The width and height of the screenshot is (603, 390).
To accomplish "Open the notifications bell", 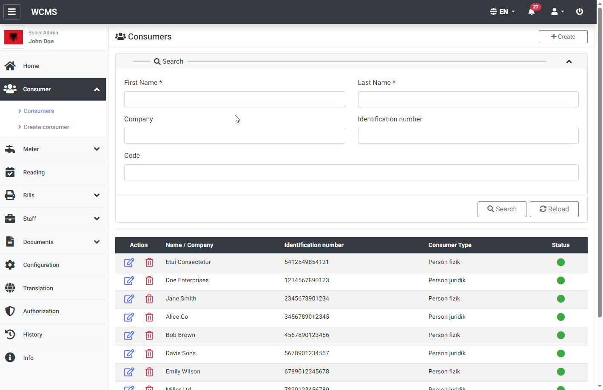I will [532, 11].
